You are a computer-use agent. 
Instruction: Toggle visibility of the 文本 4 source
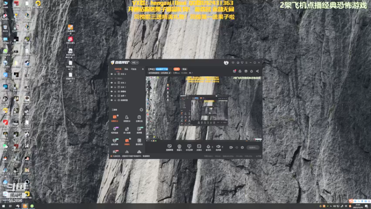(x=112, y=74)
